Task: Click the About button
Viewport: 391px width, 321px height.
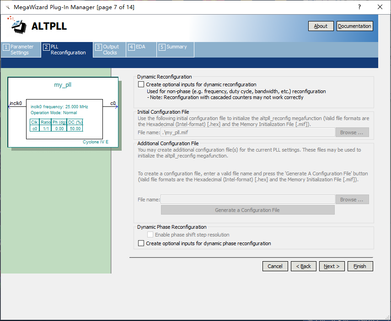Action: point(321,26)
